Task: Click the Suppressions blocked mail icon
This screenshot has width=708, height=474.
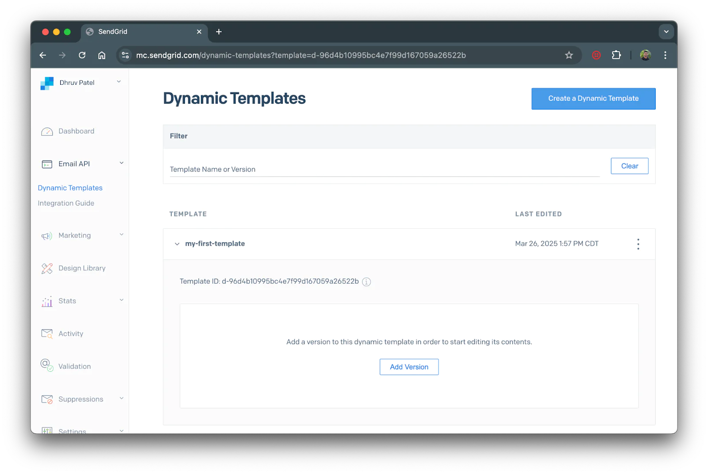Action: (x=47, y=399)
